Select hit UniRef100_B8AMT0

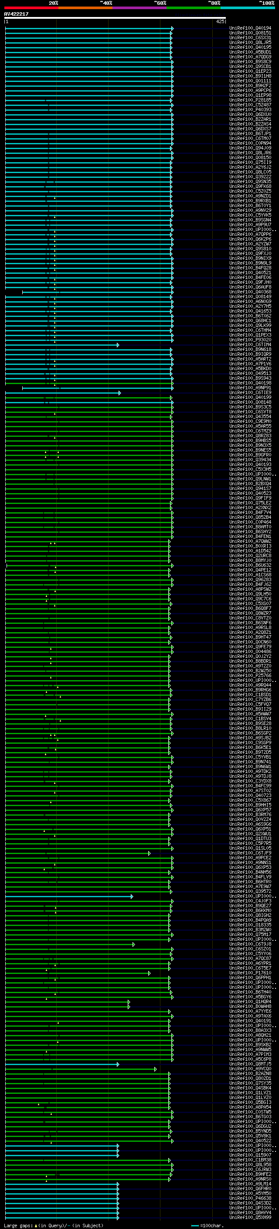(250, 527)
